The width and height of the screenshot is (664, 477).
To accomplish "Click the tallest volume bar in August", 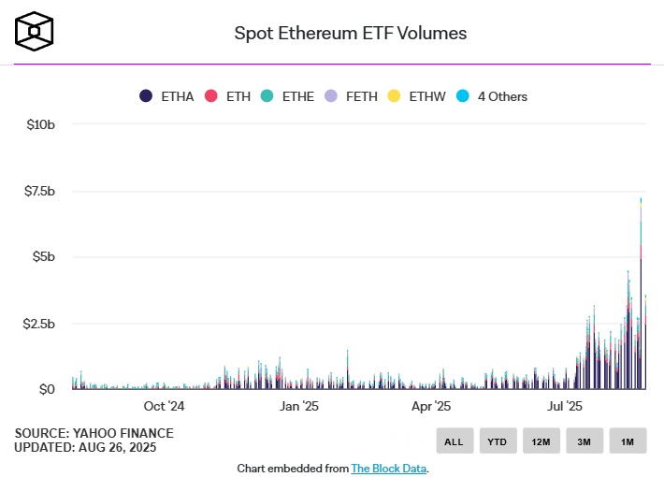I will coord(641,281).
